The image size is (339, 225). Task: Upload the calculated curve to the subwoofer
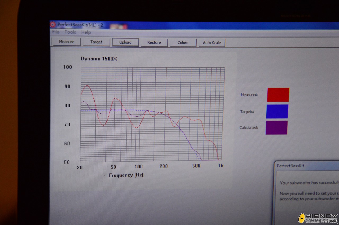coord(125,42)
